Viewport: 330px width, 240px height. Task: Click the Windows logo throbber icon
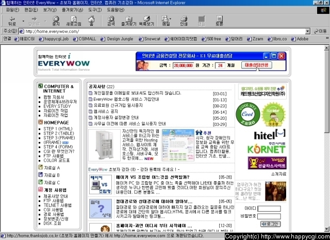coord(323,10)
